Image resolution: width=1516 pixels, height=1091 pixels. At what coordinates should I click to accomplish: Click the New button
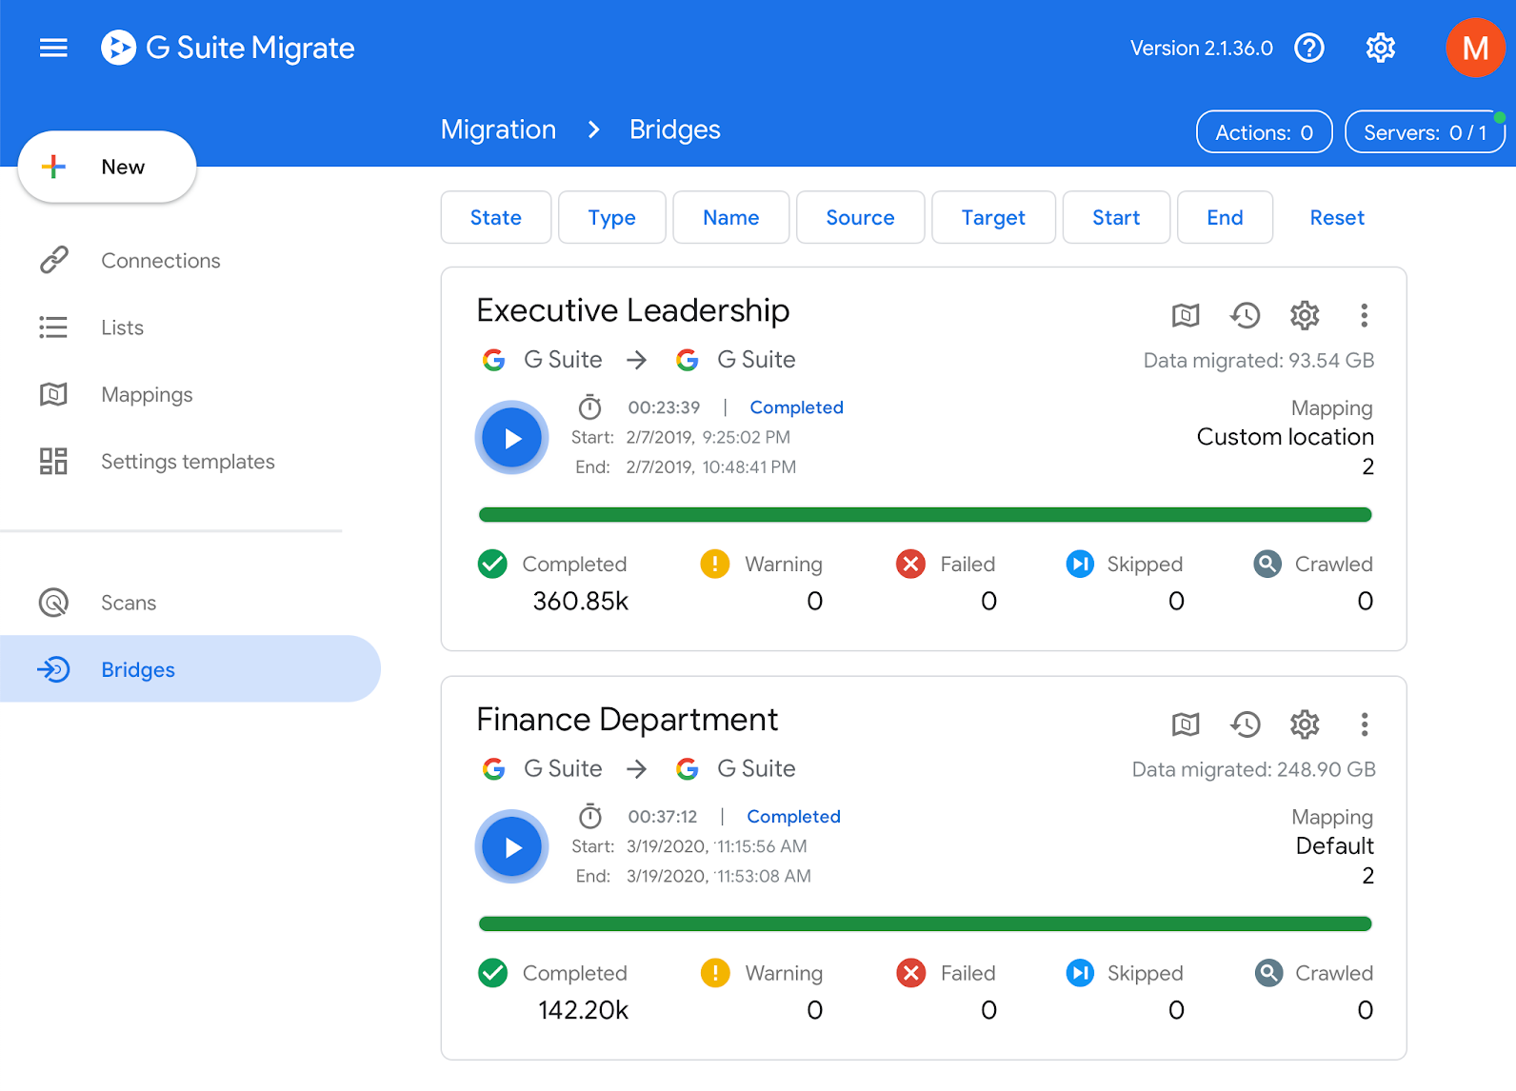tap(108, 168)
